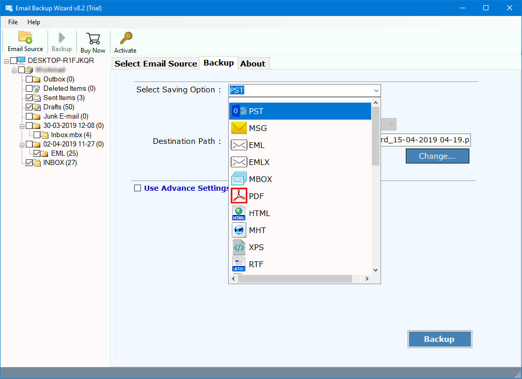The width and height of the screenshot is (522, 379).
Task: Check the Deleted Items (0) checkbox
Action: pyautogui.click(x=29, y=89)
